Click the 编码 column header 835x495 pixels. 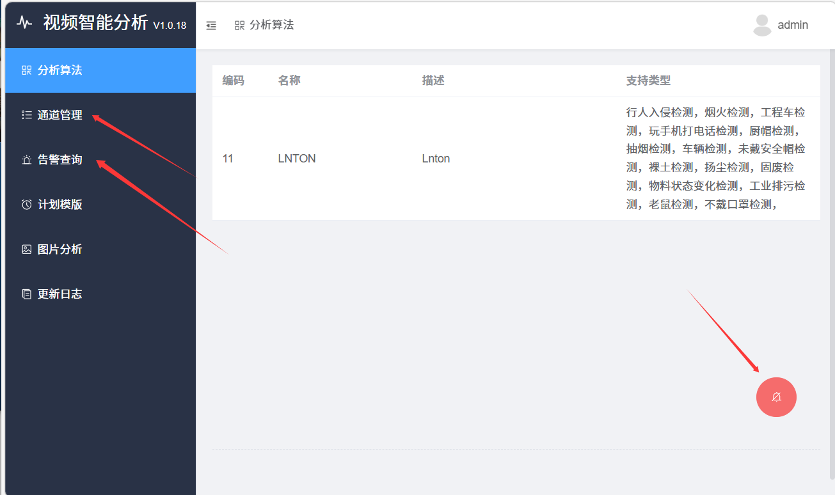tap(233, 81)
